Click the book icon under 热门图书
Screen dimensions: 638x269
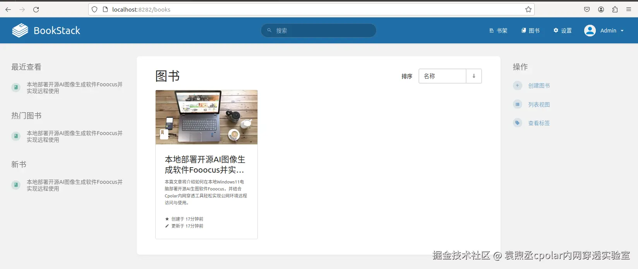tap(16, 136)
